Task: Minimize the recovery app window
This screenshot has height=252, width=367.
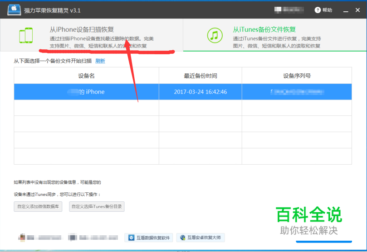Action: coord(346,10)
